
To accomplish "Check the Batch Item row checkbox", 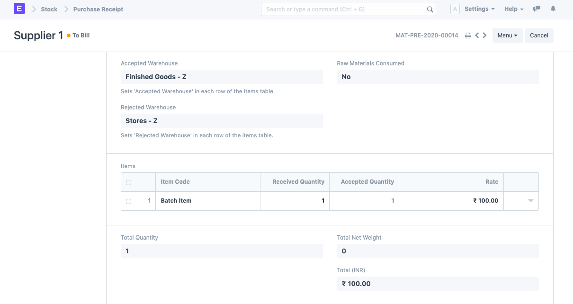I will tap(128, 201).
